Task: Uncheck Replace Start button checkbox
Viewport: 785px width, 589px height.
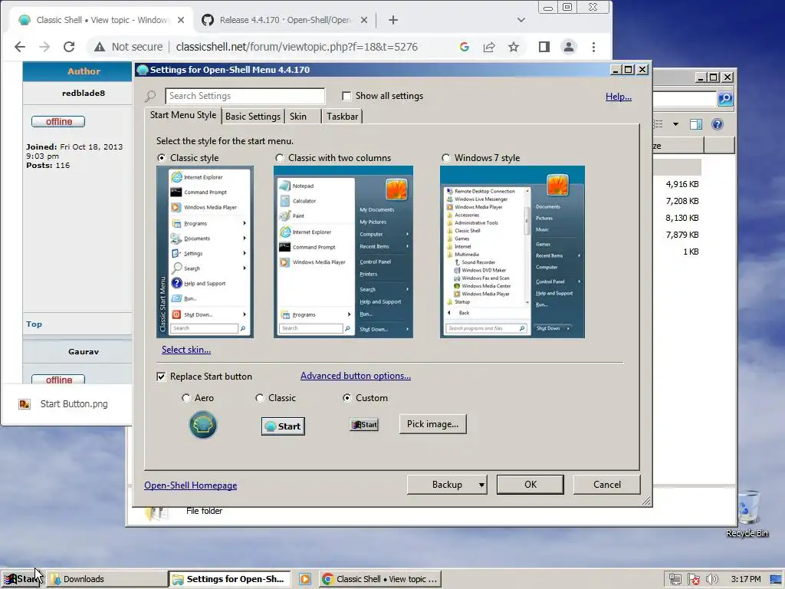Action: pos(161,377)
